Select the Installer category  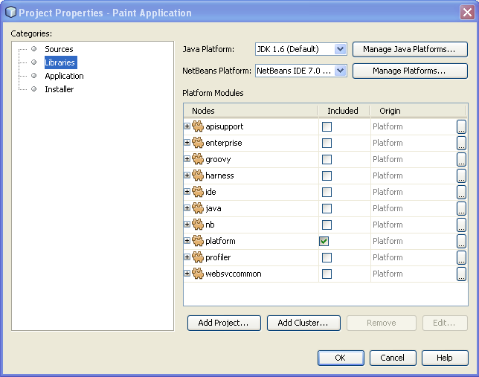click(59, 89)
